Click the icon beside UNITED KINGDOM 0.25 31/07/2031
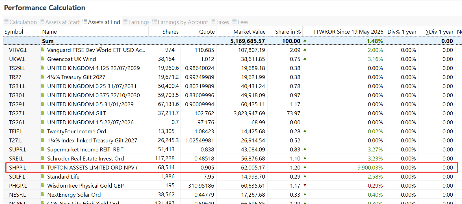The image size is (462, 204). pyautogui.click(x=43, y=86)
